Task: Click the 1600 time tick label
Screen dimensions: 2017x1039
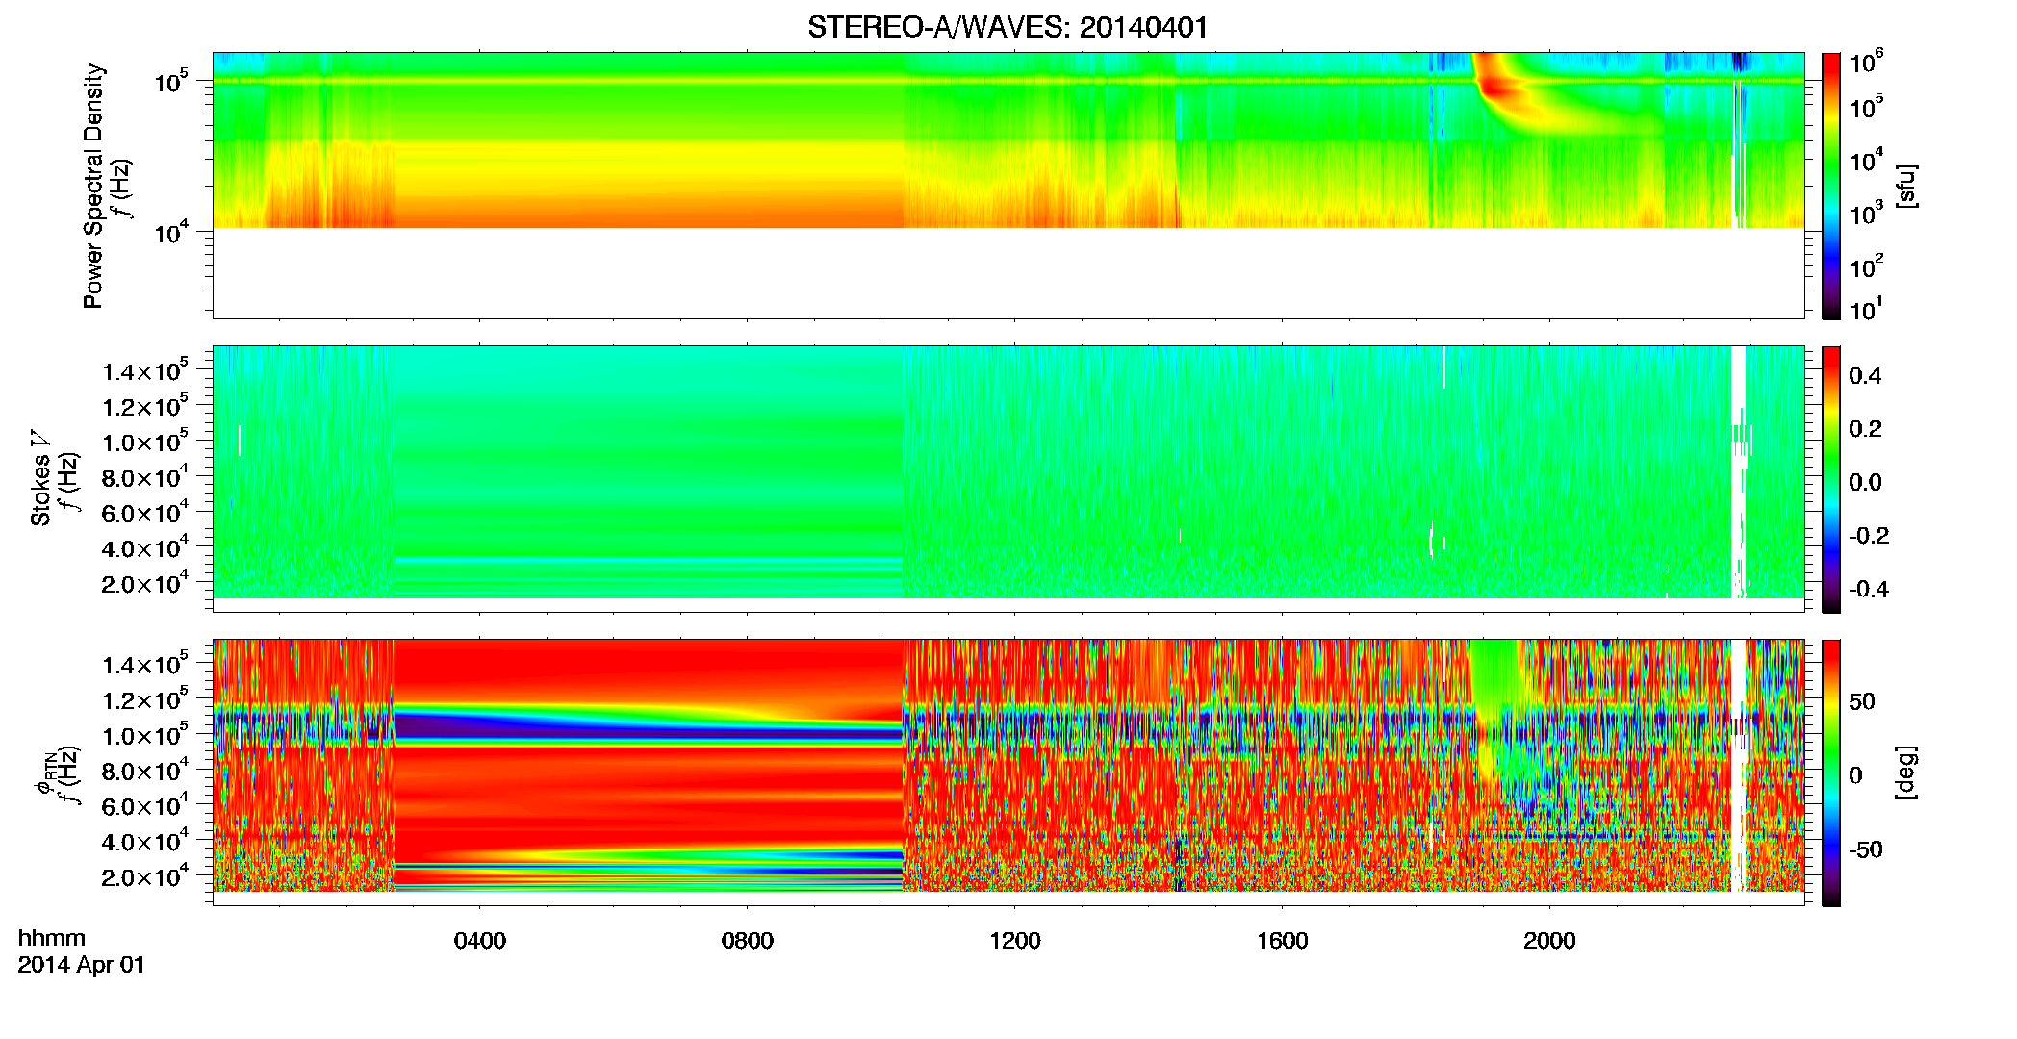Action: coord(1282,941)
